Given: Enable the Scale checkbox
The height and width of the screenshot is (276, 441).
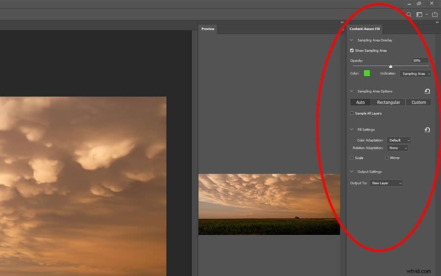Looking at the screenshot, I should tap(351, 158).
